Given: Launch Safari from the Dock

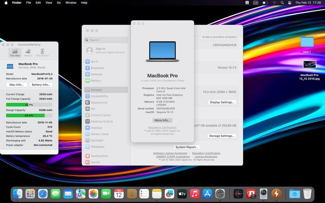Looking at the screenshot, I should 43,194.
